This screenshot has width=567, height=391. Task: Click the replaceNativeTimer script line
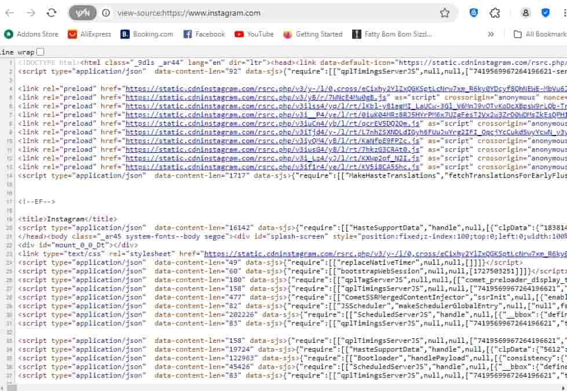click(270, 262)
